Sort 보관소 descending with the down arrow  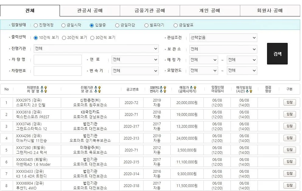[x=96, y=91]
